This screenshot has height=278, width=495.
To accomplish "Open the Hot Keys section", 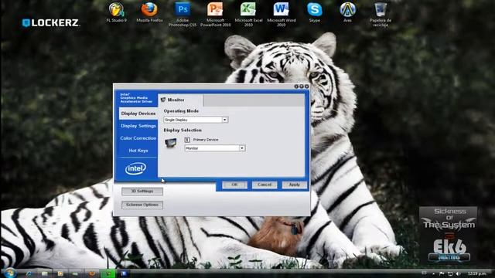I will [138, 151].
